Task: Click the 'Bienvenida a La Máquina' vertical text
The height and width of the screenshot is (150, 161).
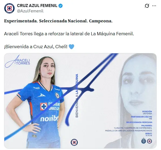Action: pos(77,96)
